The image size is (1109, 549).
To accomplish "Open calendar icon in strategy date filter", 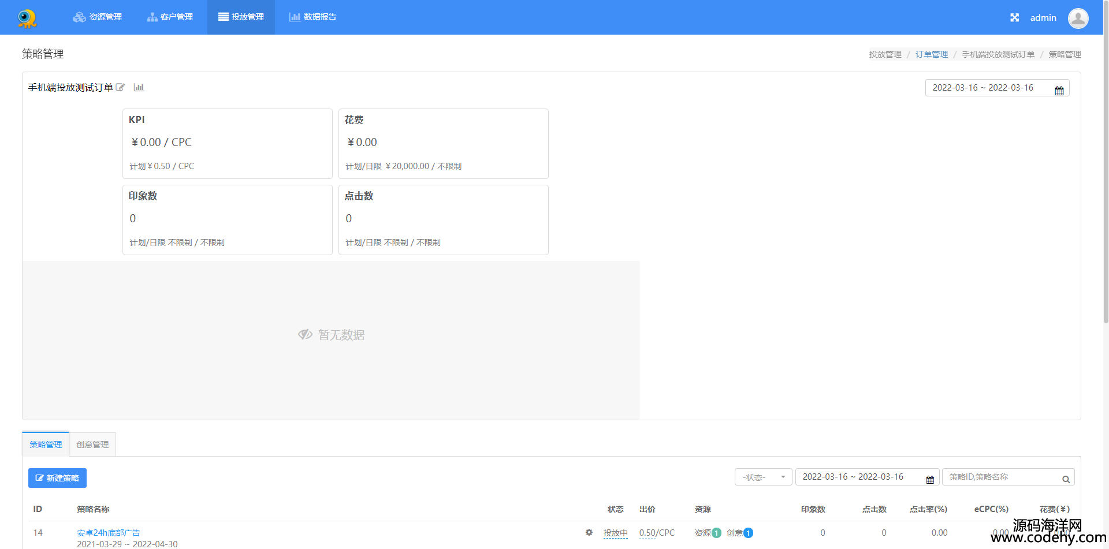I will 930,479.
